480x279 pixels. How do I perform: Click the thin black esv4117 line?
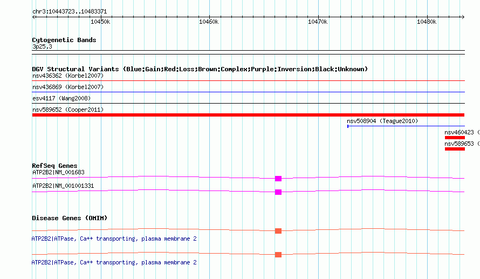click(x=248, y=103)
